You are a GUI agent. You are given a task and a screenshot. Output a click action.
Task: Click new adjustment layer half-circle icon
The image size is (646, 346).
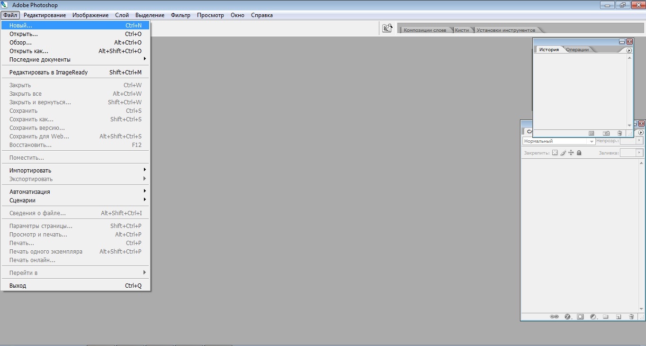pyautogui.click(x=593, y=317)
